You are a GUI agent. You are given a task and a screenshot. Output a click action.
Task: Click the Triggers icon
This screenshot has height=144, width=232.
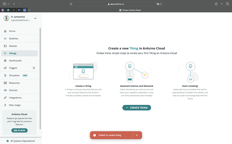5,68
